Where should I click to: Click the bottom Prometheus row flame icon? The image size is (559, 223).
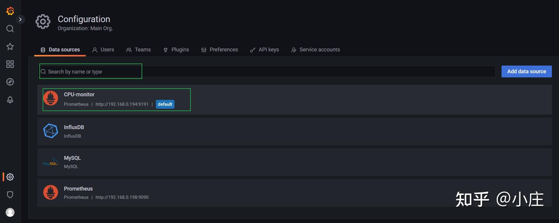51,192
